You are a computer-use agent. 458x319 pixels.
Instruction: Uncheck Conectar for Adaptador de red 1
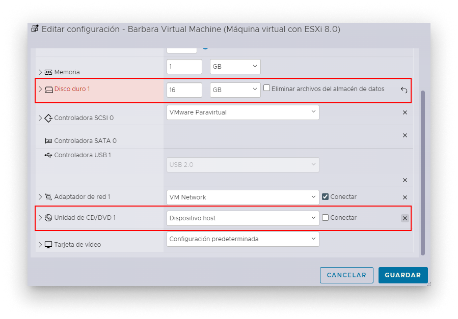(x=326, y=196)
